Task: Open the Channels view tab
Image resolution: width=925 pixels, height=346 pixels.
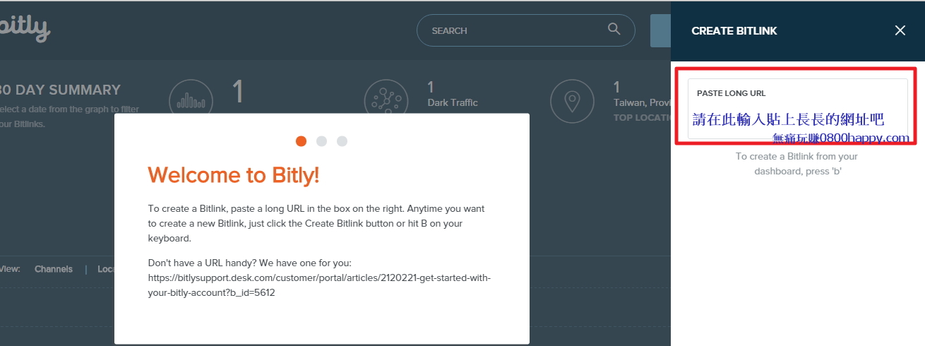Action: coord(53,269)
